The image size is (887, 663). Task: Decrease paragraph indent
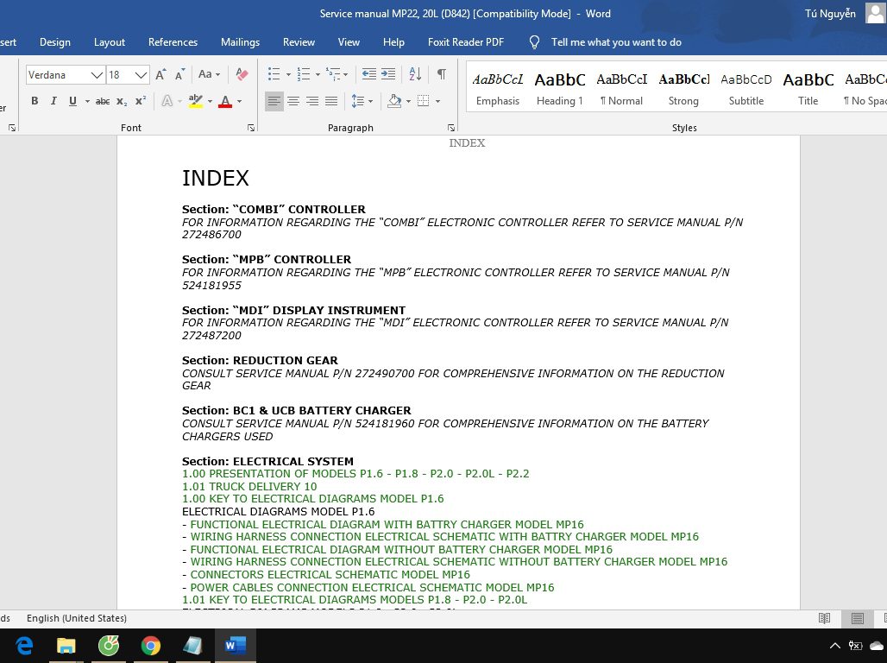368,74
